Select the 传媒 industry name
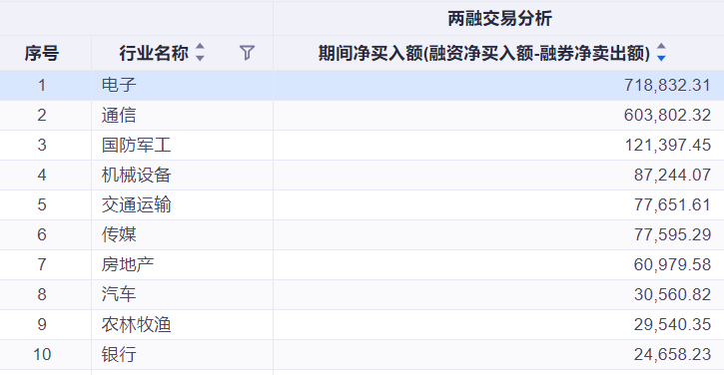The width and height of the screenshot is (724, 375). click(x=119, y=234)
